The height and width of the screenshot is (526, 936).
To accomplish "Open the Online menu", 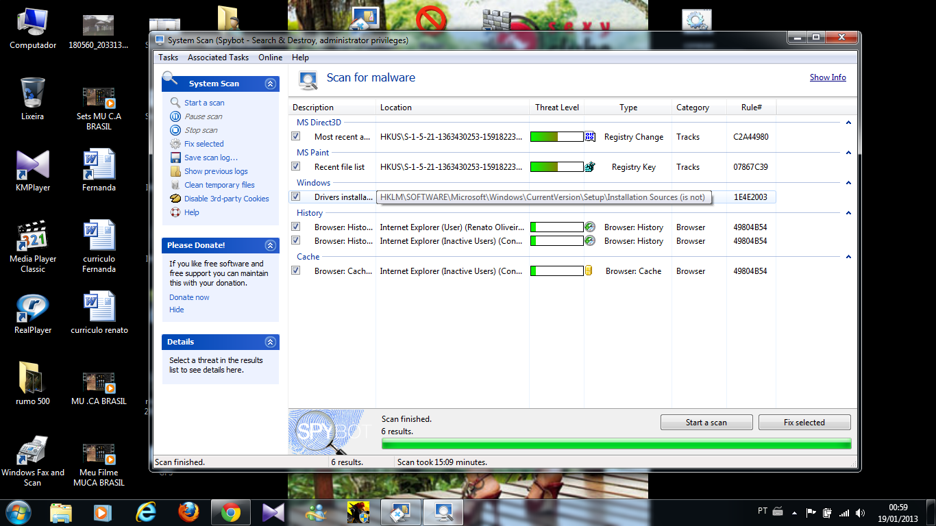I will [270, 58].
